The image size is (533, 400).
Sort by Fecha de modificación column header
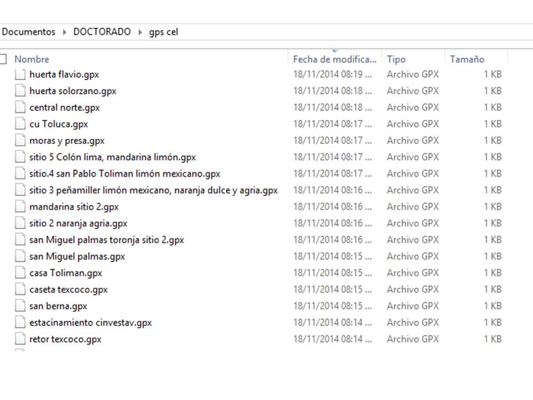click(334, 59)
